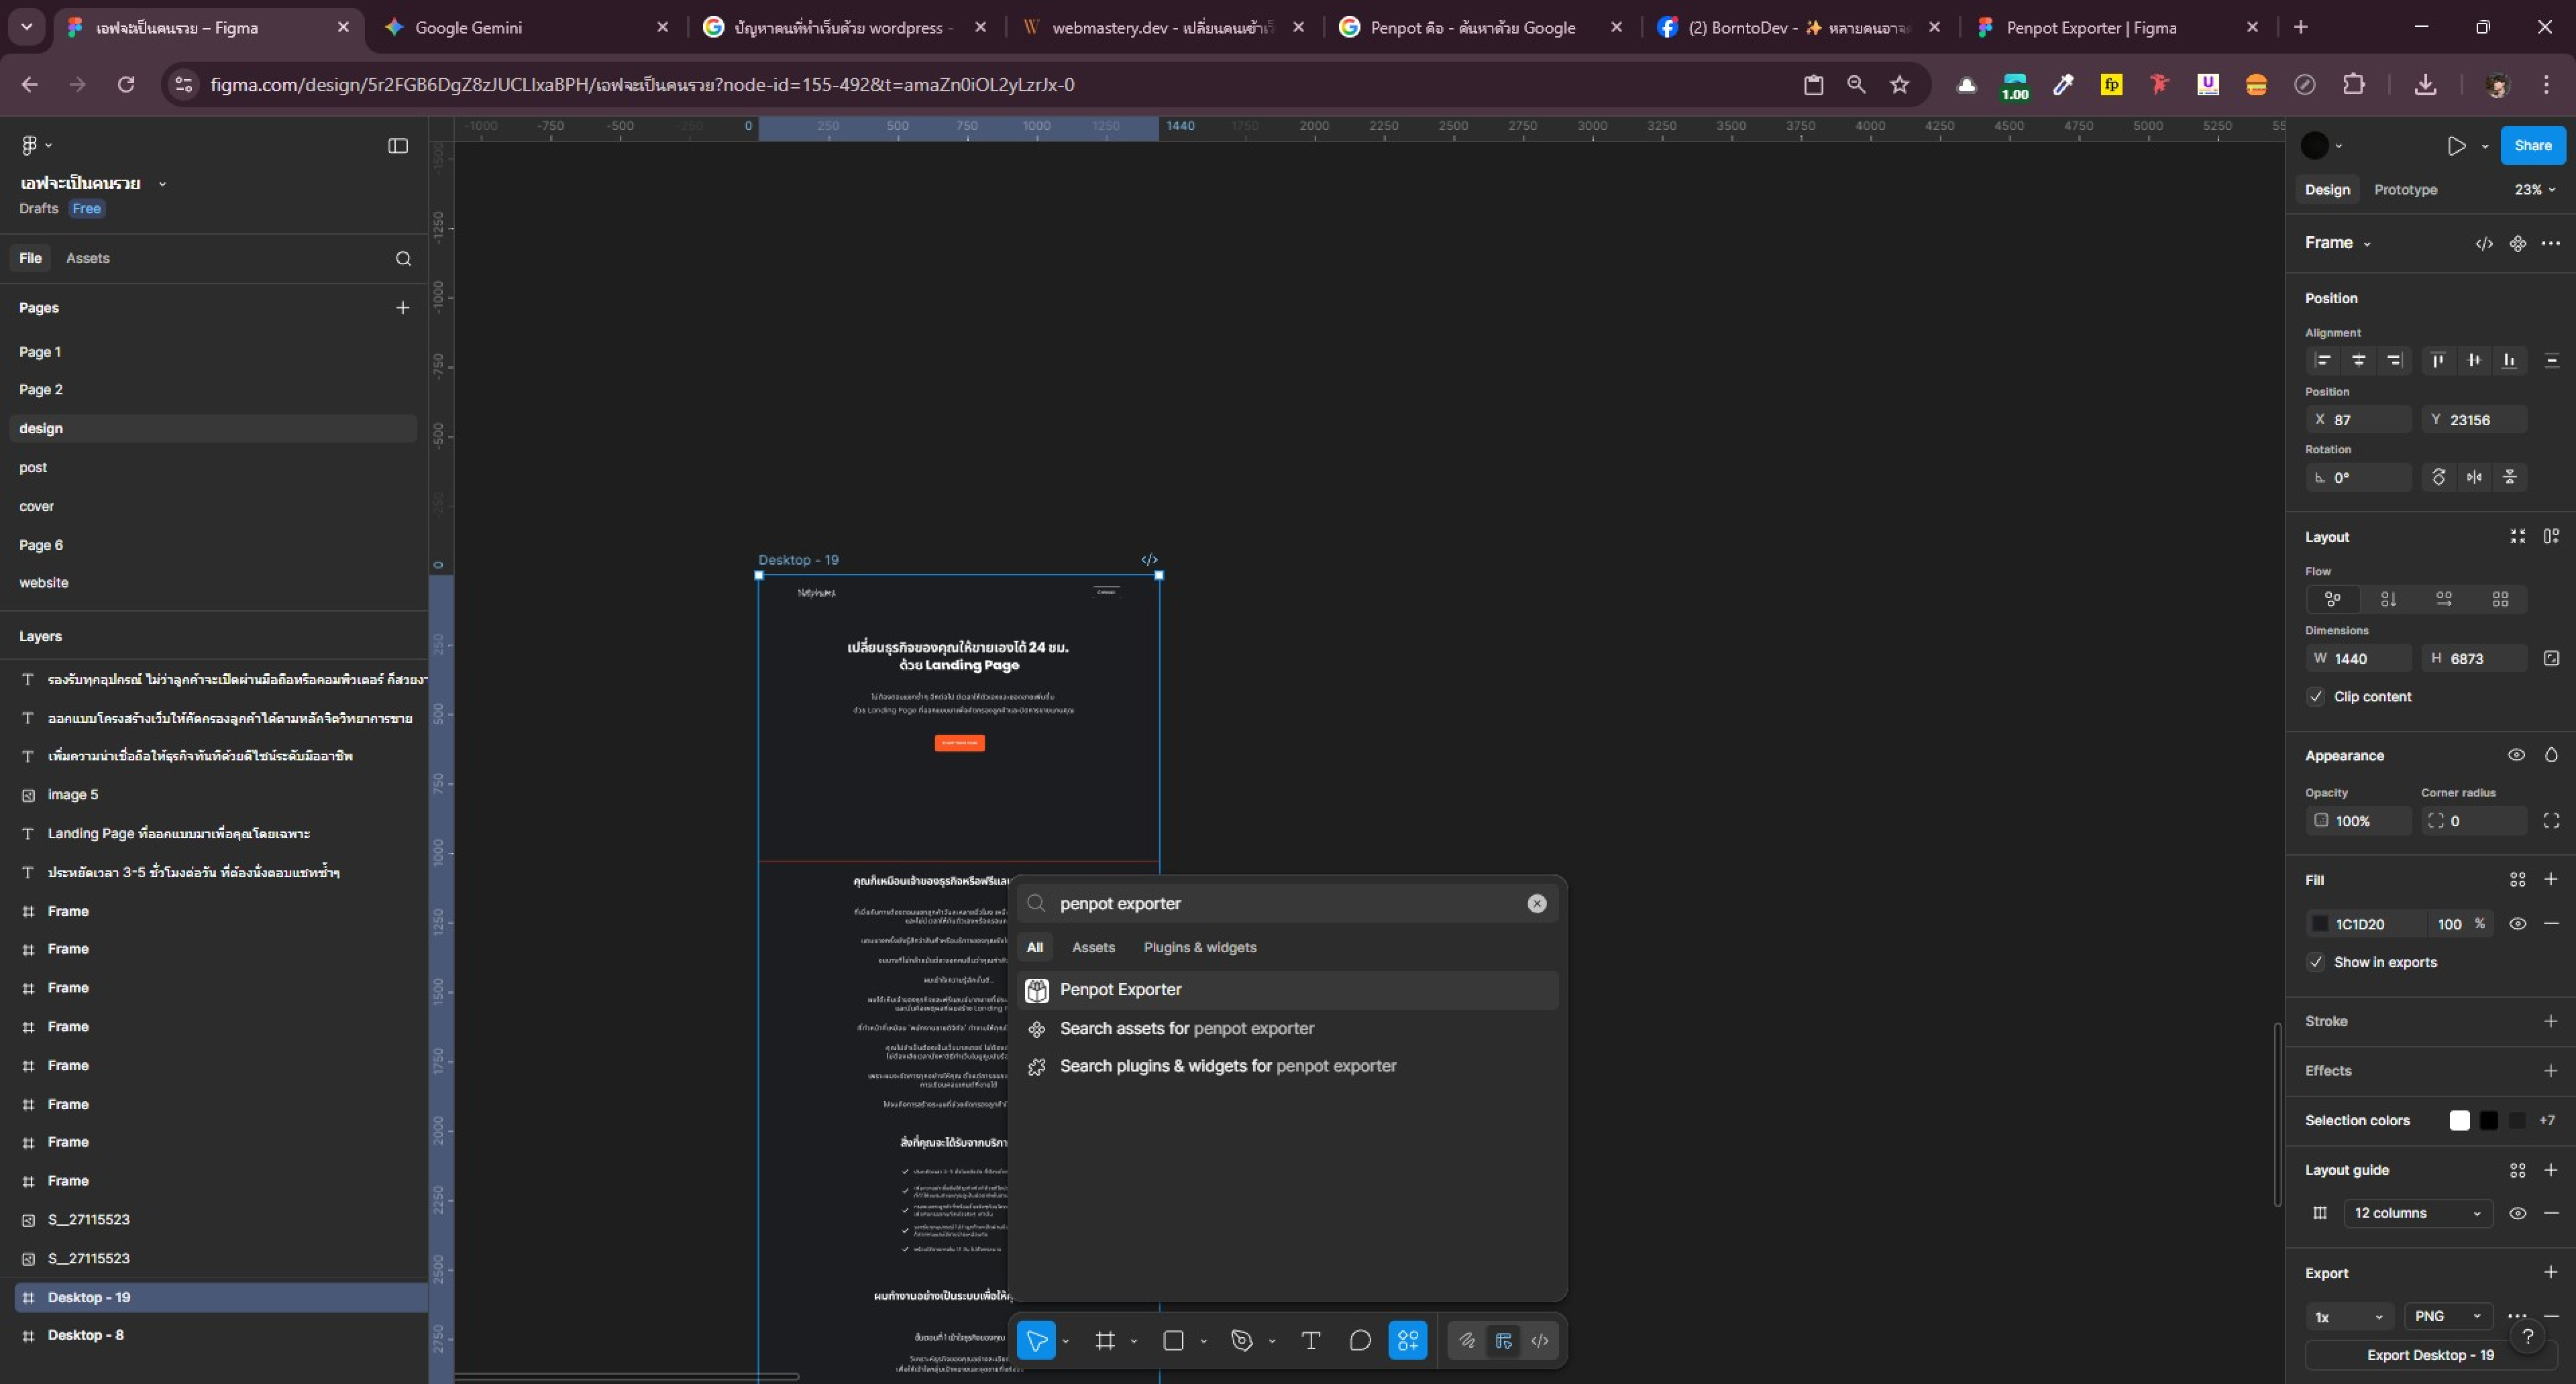The height and width of the screenshot is (1384, 2576).
Task: Toggle constrain proportions for dimensions
Action: (x=2551, y=658)
